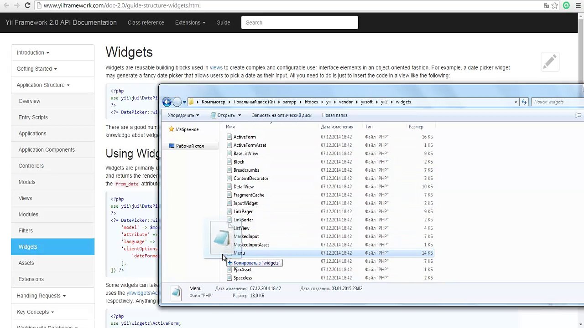Change the view mode in Explorer toolbar
584x328 pixels.
[x=579, y=115]
